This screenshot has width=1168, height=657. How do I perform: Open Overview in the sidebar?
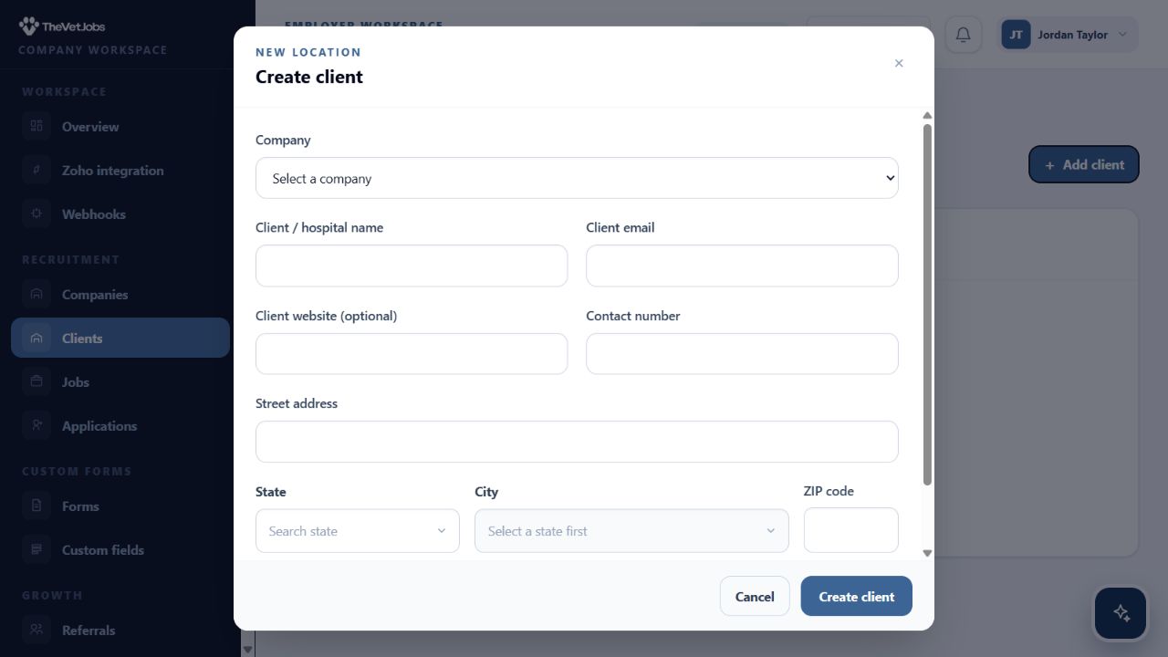tap(120, 127)
